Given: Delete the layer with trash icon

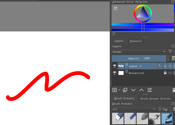Looking at the screenshot, I should (x=174, y=90).
